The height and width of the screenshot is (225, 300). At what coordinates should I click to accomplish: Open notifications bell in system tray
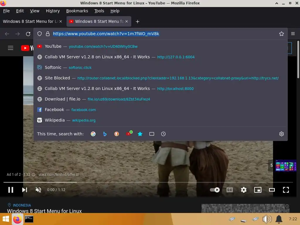[x=279, y=219]
